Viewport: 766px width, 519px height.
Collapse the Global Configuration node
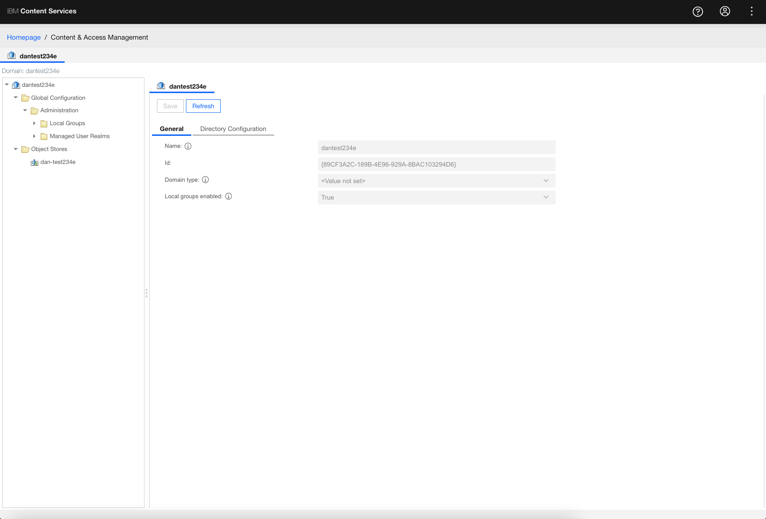pos(16,98)
